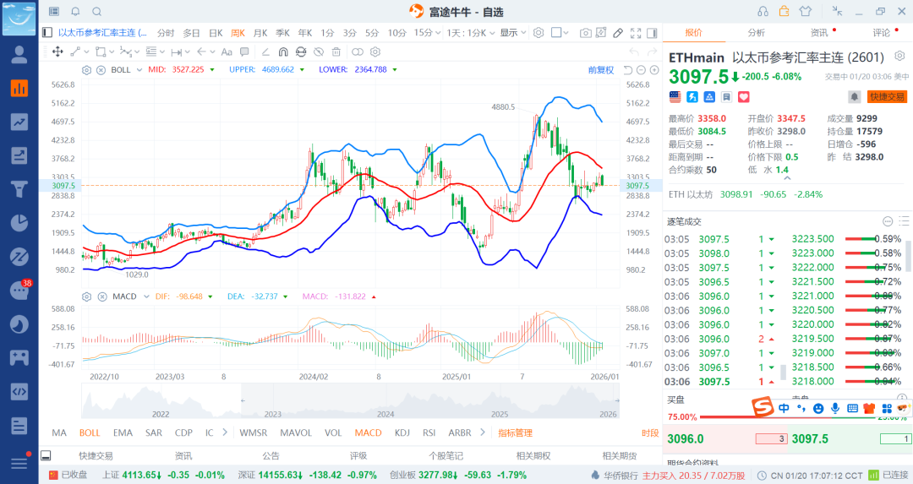Viewport: 913px width, 484px height.
Task: Expand the 显示 display dropdown
Action: click(x=511, y=33)
